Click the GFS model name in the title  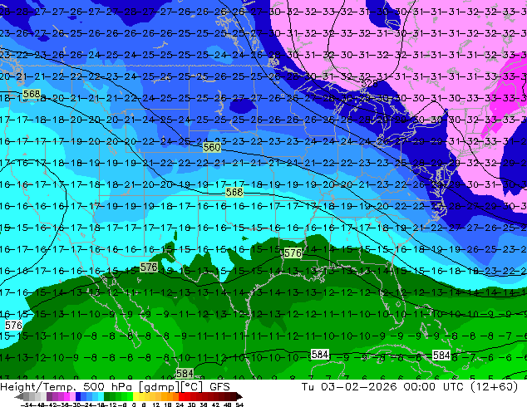(219, 387)
